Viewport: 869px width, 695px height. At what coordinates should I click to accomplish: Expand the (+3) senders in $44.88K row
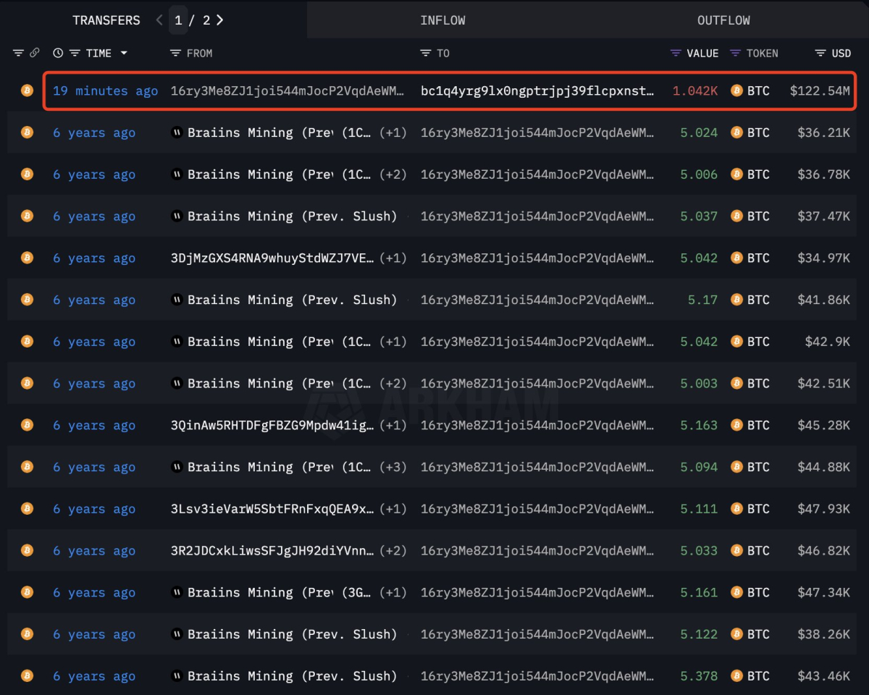tap(393, 467)
